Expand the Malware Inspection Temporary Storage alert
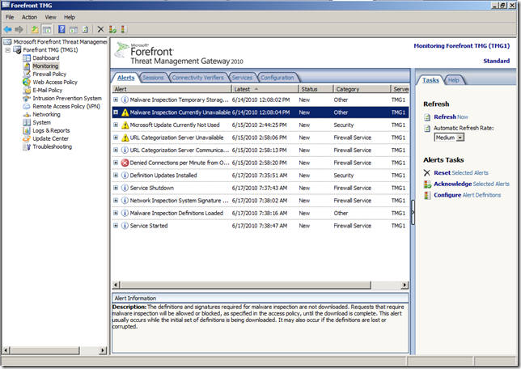Viewport: 521px width, 369px height. tap(116, 100)
